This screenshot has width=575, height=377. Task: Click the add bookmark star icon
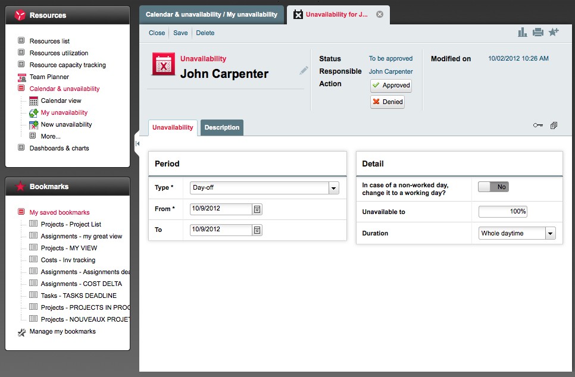pos(554,33)
